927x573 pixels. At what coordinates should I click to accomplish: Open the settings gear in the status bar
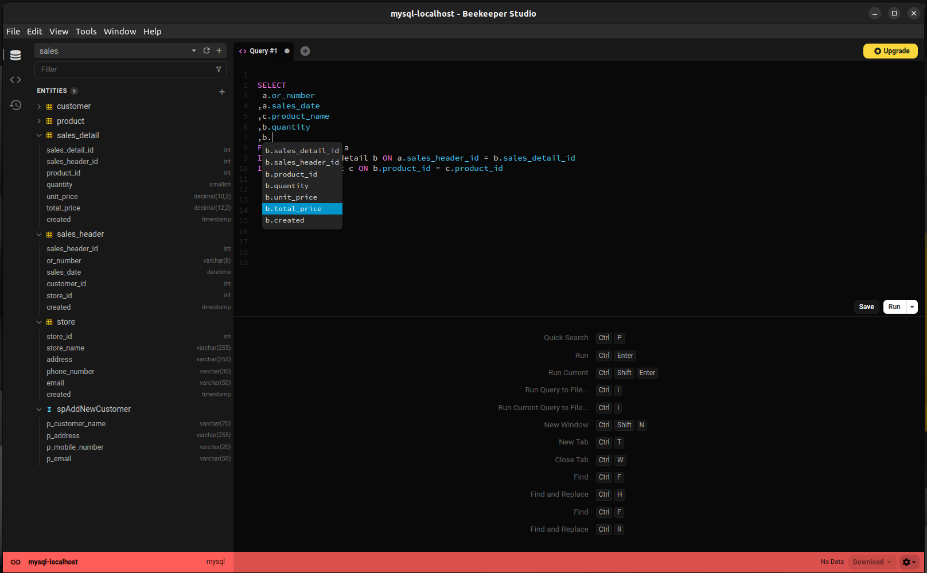[x=910, y=562]
